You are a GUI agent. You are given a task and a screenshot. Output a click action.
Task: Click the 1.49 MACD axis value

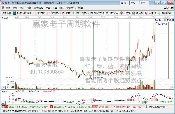tap(12, 94)
